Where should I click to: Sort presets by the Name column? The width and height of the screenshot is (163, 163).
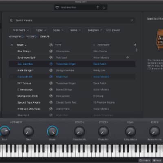pyautogui.click(x=22, y=45)
